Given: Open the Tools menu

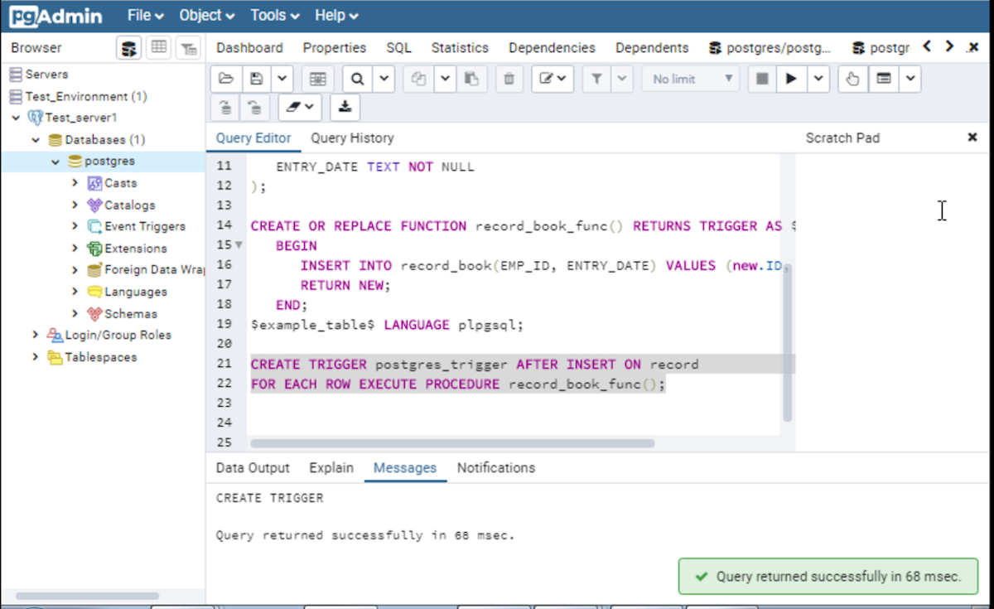Looking at the screenshot, I should click(274, 16).
